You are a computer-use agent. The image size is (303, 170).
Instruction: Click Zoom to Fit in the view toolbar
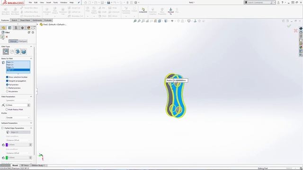(x=135, y=21)
